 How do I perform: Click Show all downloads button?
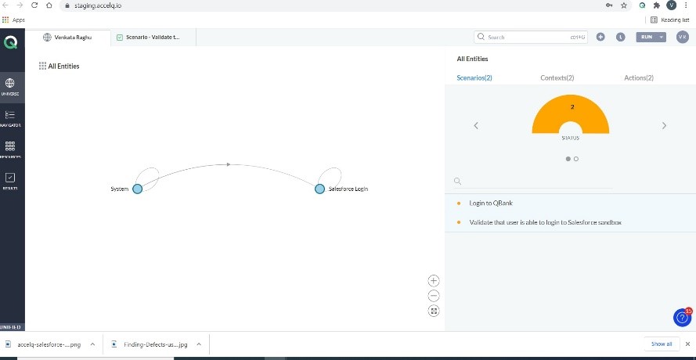[661, 344]
